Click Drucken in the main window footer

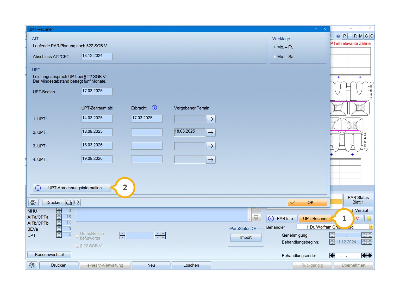59,265
